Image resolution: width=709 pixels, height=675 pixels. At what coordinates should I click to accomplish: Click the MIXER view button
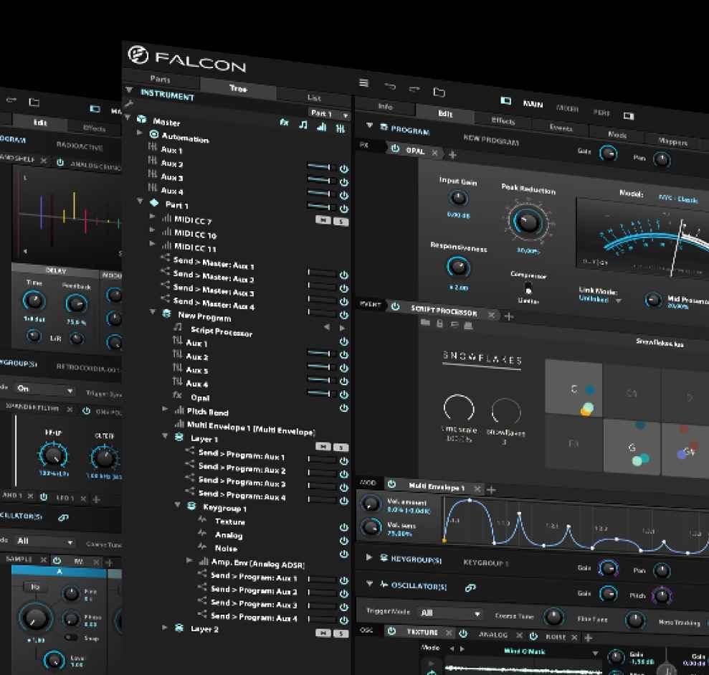(568, 108)
